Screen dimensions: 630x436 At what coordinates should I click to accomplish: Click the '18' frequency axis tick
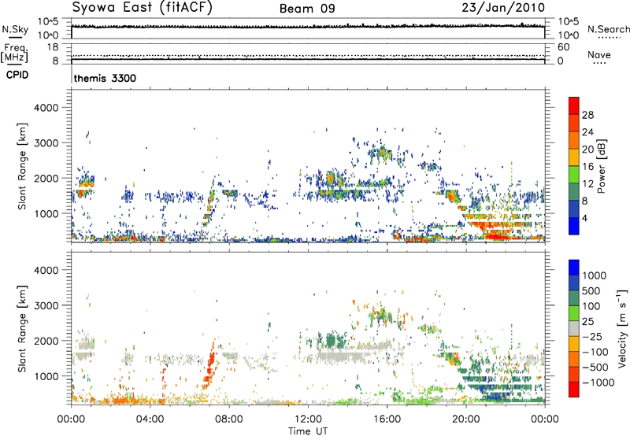[53, 47]
